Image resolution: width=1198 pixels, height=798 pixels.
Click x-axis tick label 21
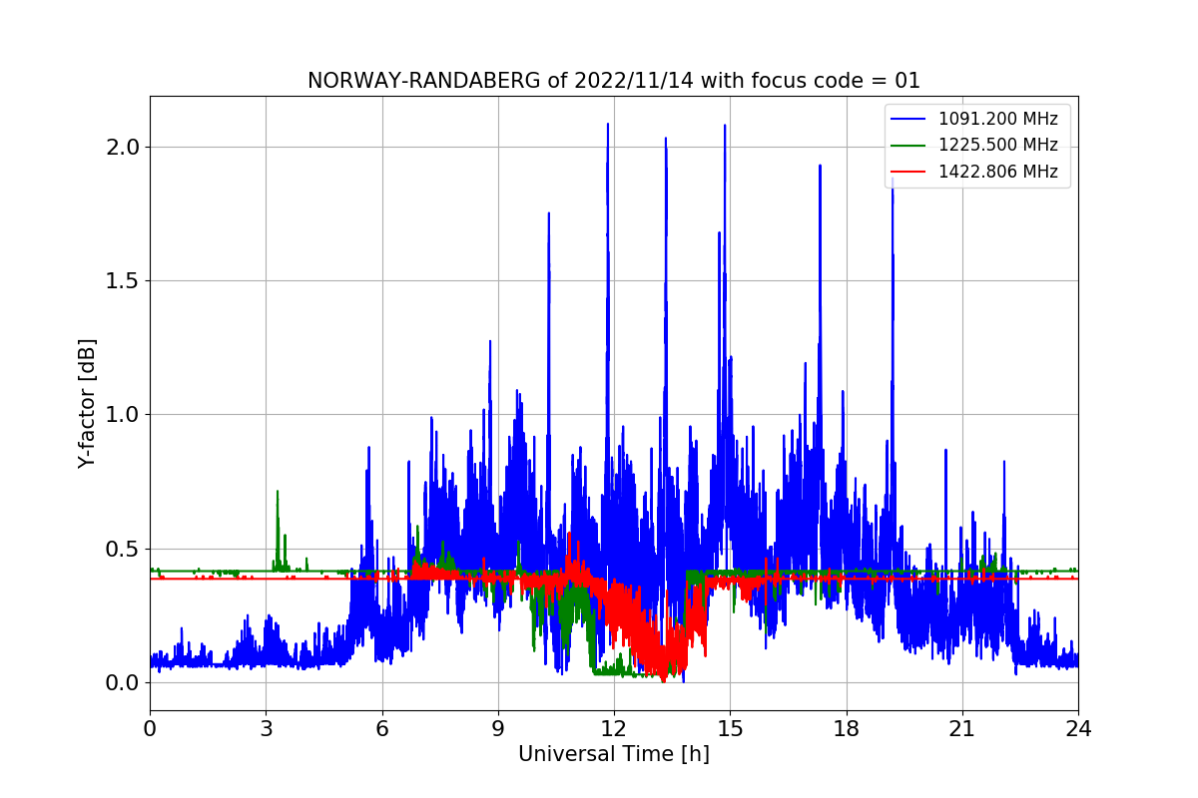coord(962,728)
